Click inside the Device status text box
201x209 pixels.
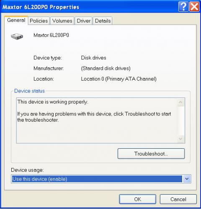coord(97,120)
